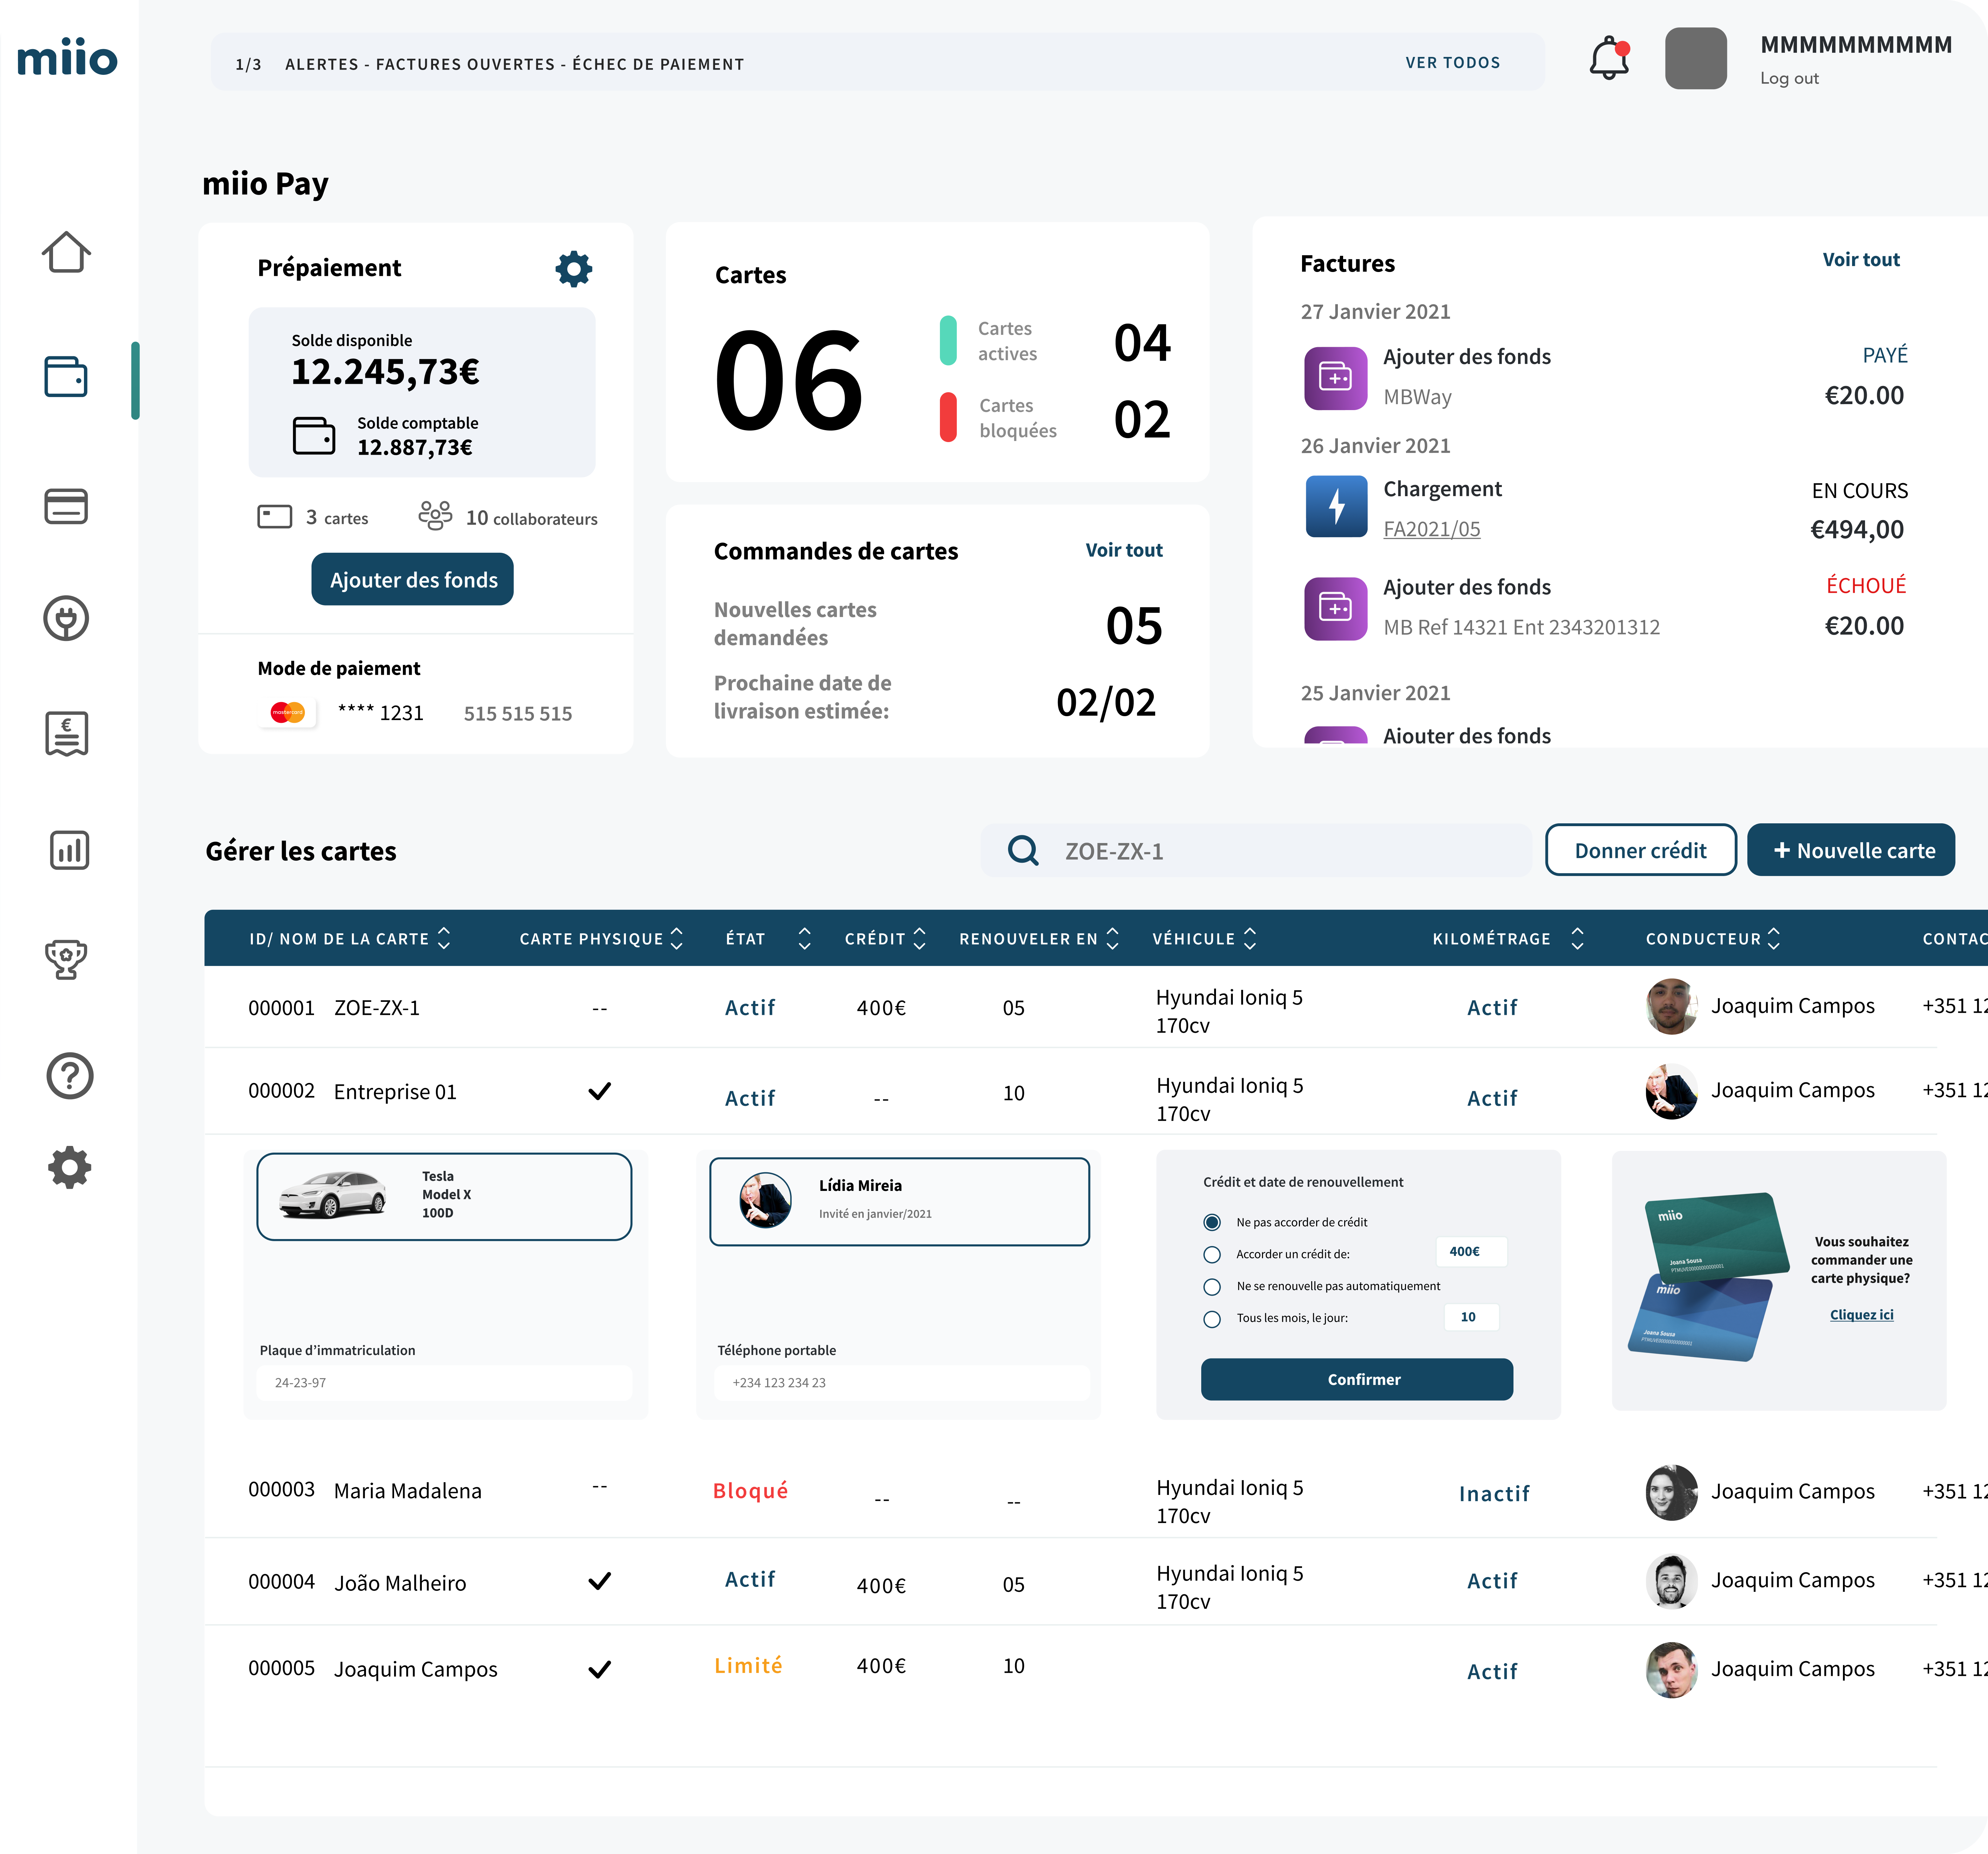Viewport: 1988px width, 1854px height.
Task: Sort table by Véhicule column
Action: (x=1250, y=939)
